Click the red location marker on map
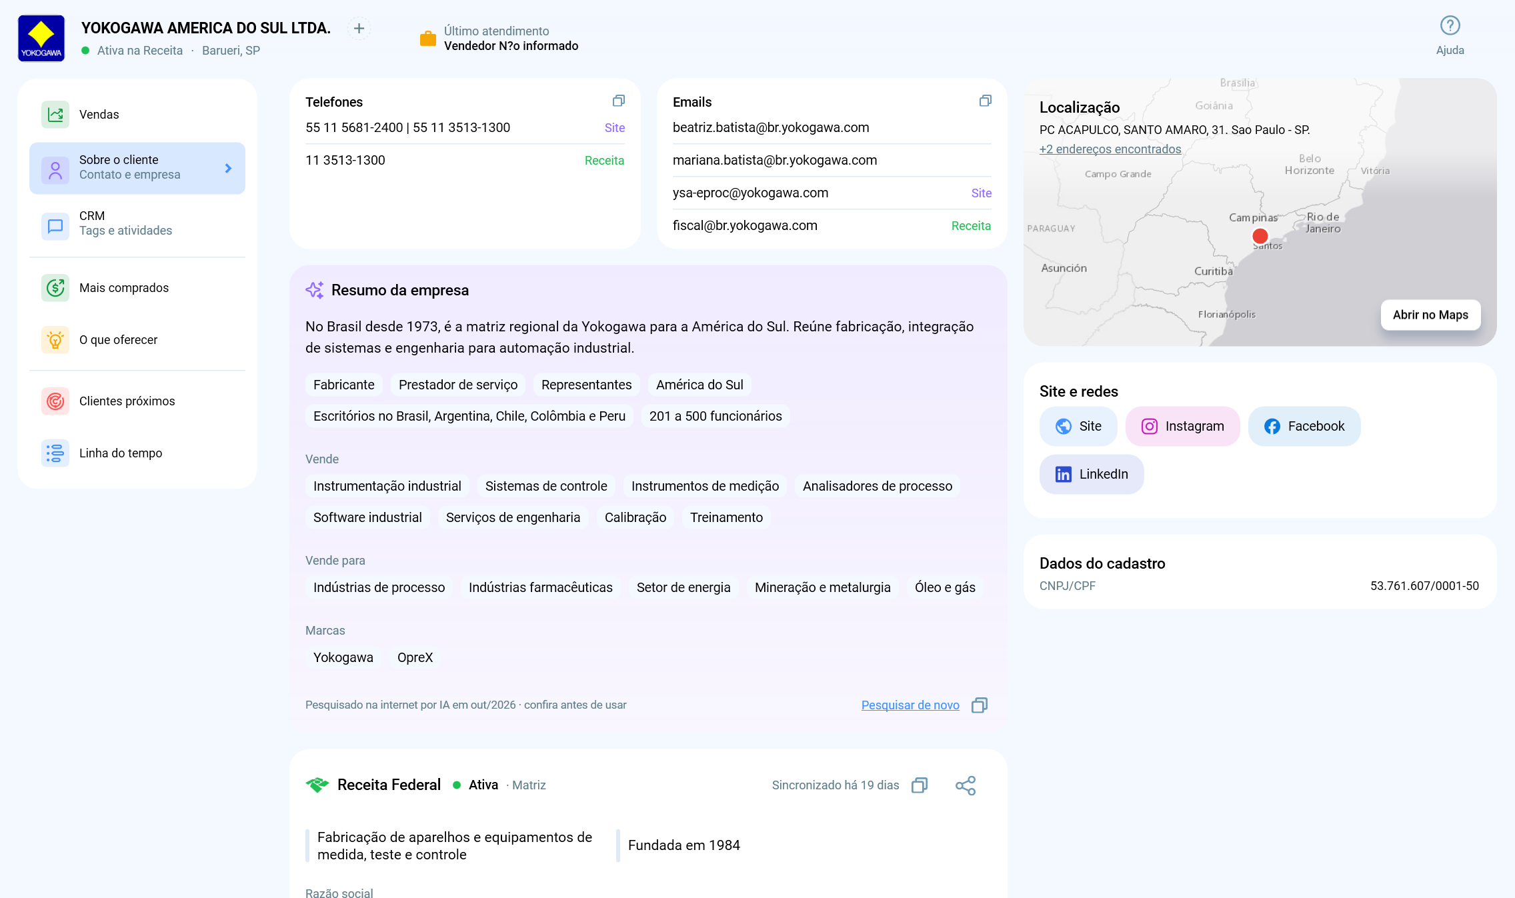The height and width of the screenshot is (898, 1515). [1260, 236]
